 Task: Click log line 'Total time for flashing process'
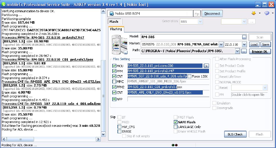point(51,126)
